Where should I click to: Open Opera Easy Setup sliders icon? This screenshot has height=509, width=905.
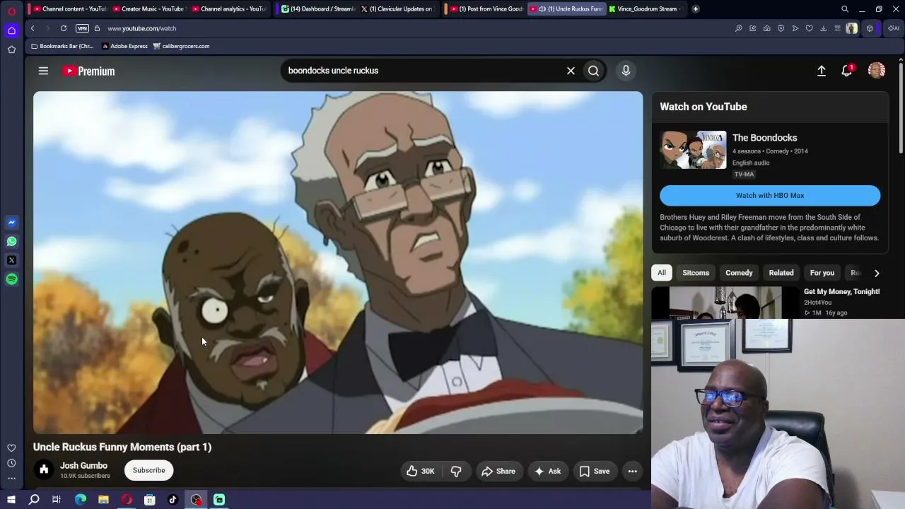837,28
